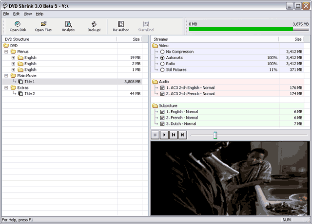The width and height of the screenshot is (312, 224).
Task: Click the Main Movie folder icon
Action: click(13, 76)
